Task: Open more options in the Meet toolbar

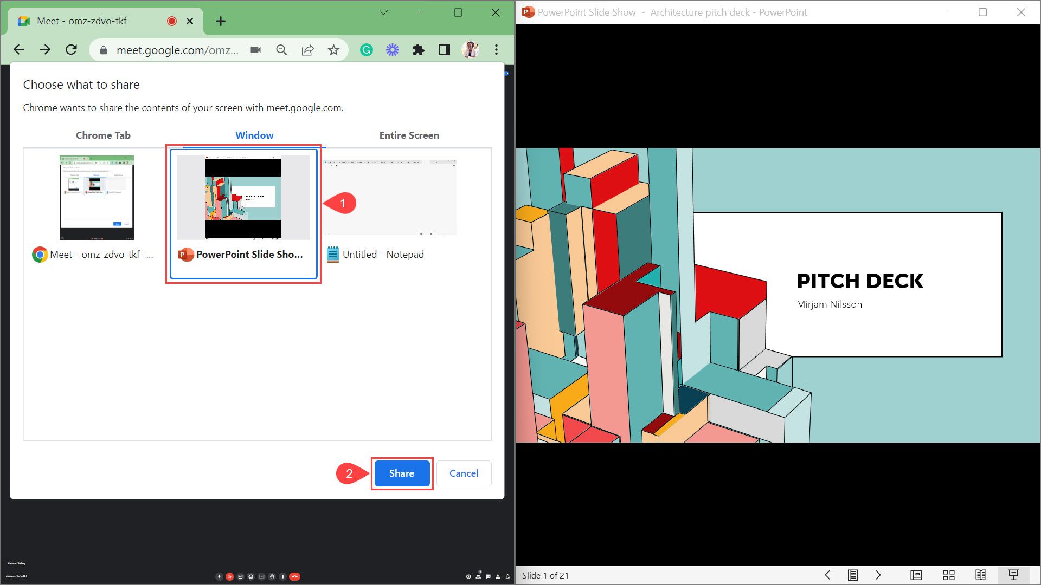Action: click(x=282, y=576)
